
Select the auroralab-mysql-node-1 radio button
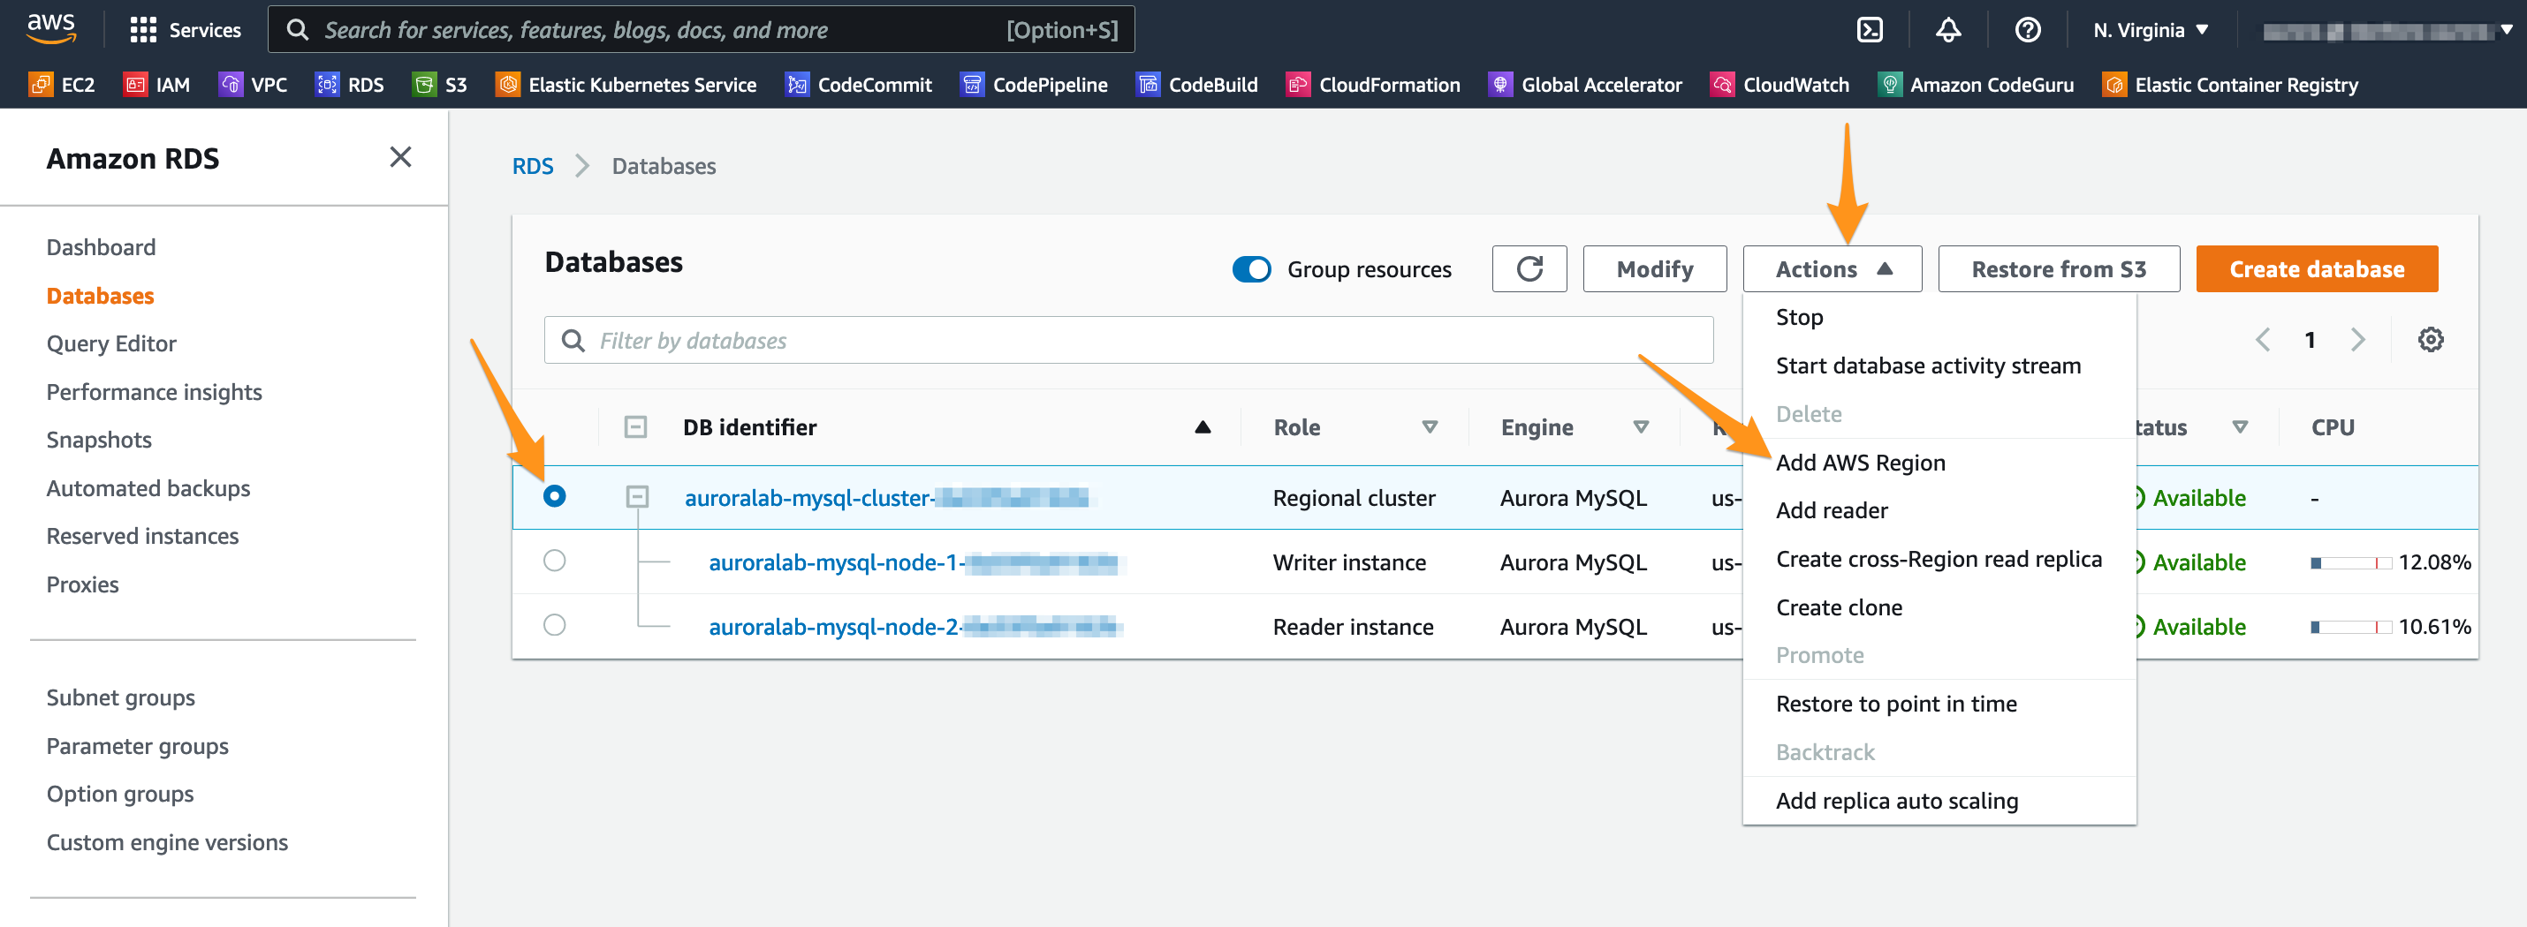pyautogui.click(x=554, y=561)
